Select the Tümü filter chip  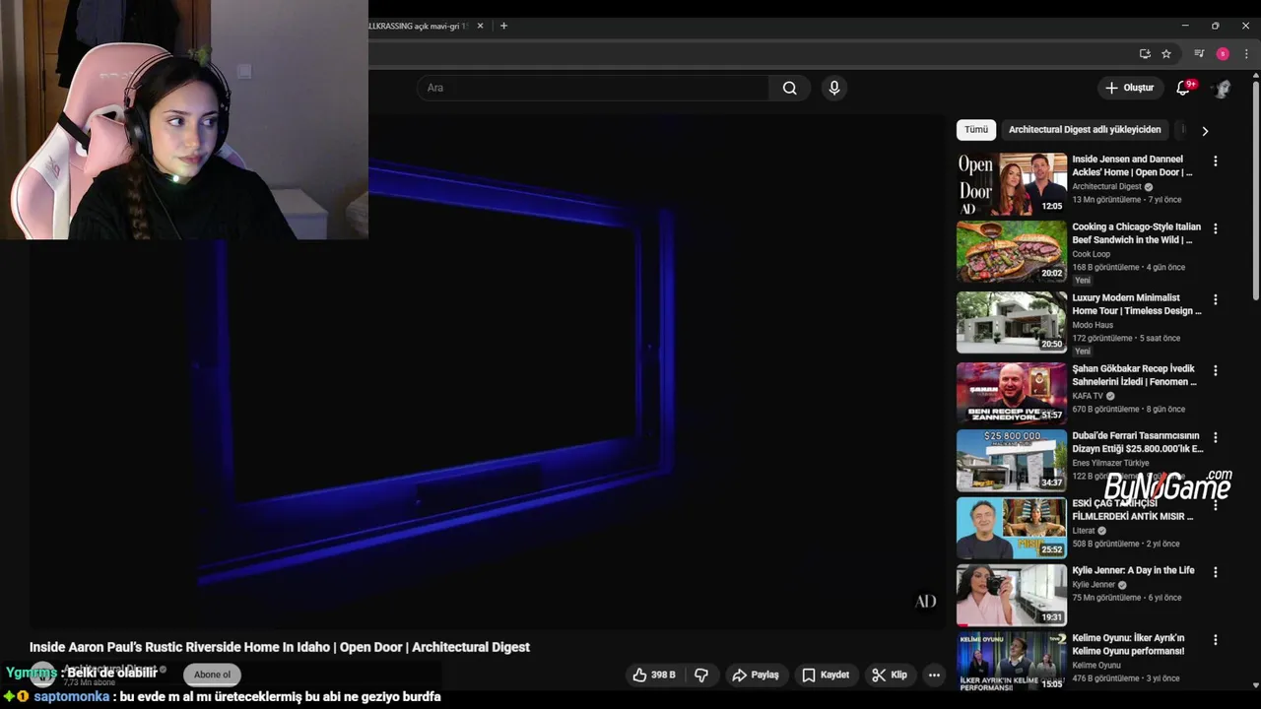976,129
